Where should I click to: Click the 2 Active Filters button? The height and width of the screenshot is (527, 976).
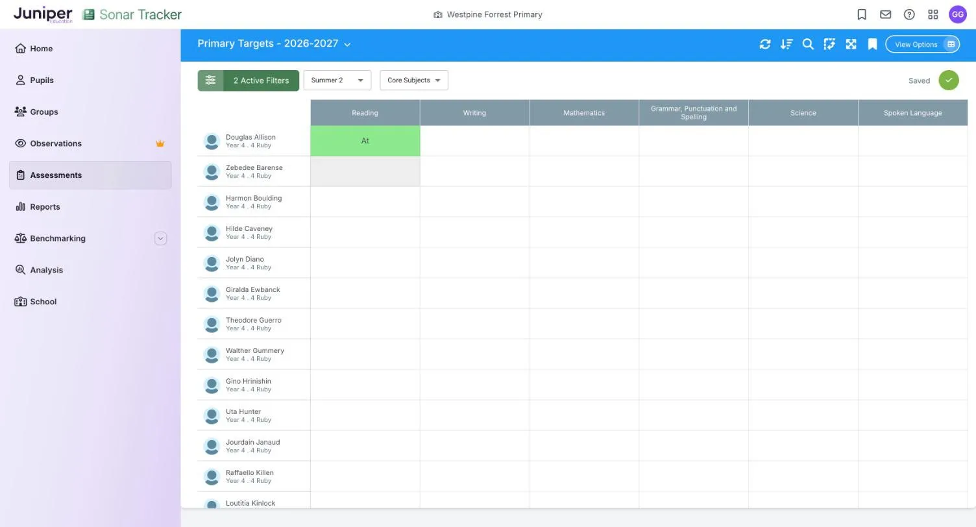coord(249,80)
